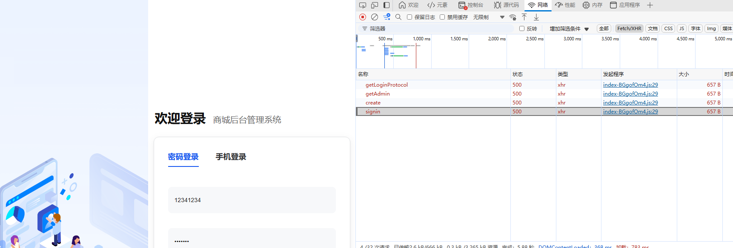The width and height of the screenshot is (733, 248).
Task: Select the getLoginProtocol request row
Action: pyautogui.click(x=544, y=85)
